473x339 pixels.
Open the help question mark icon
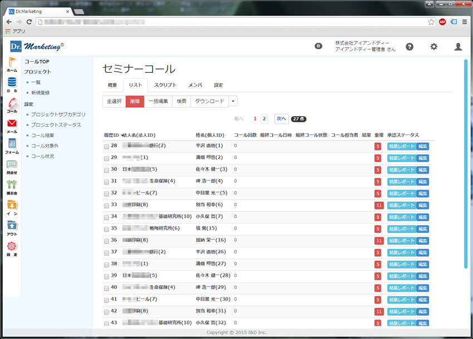click(x=410, y=47)
